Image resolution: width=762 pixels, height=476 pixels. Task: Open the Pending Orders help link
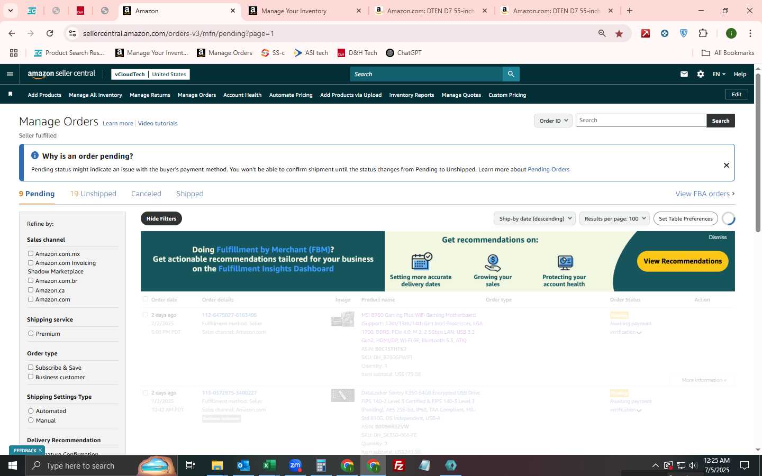tap(549, 169)
